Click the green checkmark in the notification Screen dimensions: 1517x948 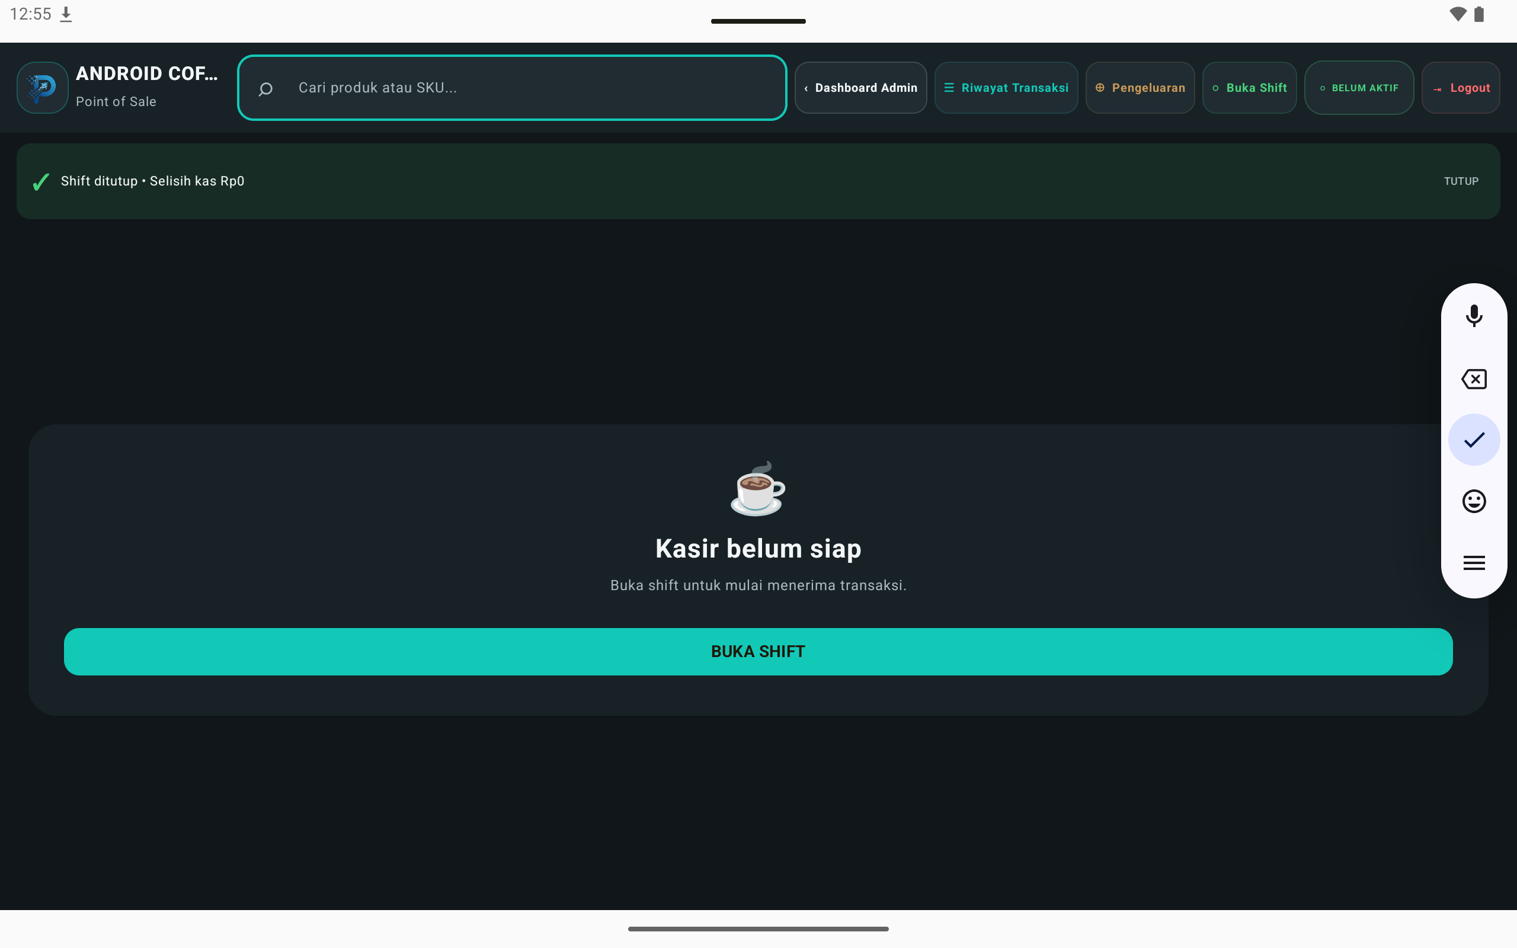41,182
